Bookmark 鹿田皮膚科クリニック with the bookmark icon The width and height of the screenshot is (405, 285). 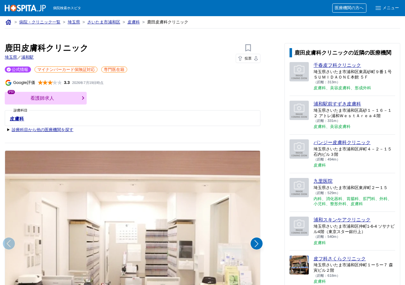[248, 48]
